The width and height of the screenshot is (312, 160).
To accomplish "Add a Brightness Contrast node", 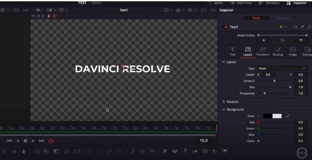I will [14, 152].
